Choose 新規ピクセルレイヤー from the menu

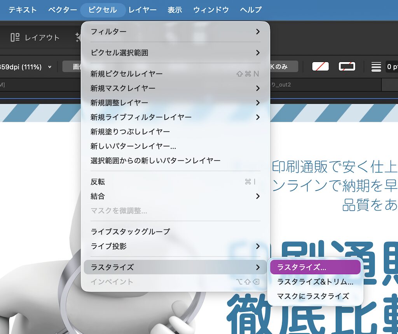coord(175,74)
